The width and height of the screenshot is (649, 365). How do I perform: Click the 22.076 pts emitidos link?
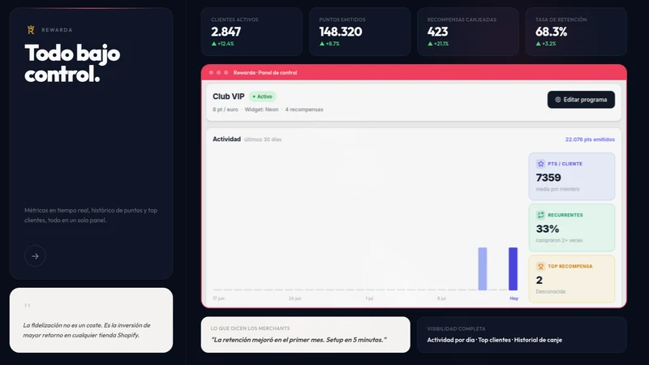(590, 140)
